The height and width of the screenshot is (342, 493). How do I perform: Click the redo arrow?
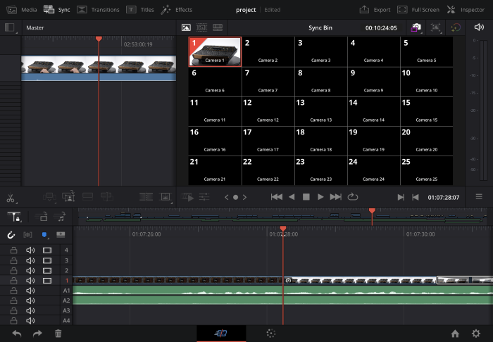click(37, 334)
